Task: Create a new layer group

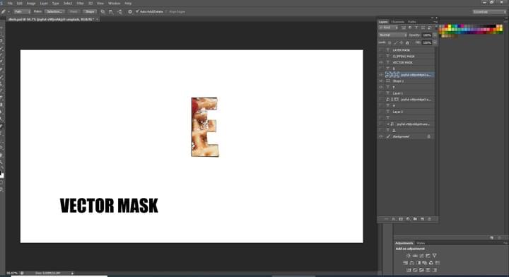Action: (x=415, y=219)
